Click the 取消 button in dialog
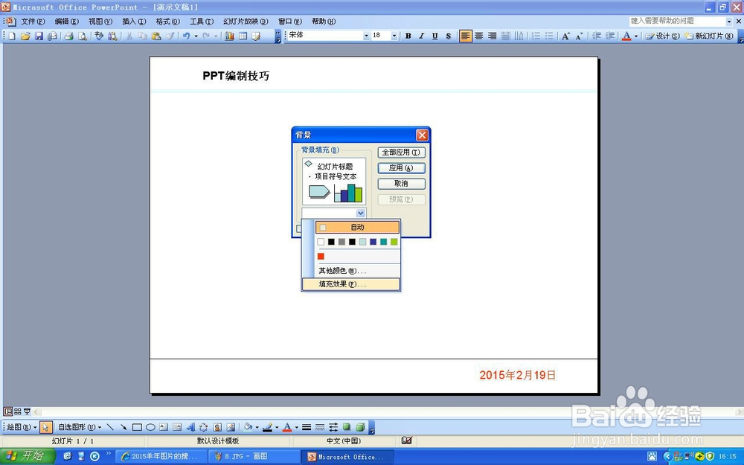The height and width of the screenshot is (465, 744). click(402, 184)
